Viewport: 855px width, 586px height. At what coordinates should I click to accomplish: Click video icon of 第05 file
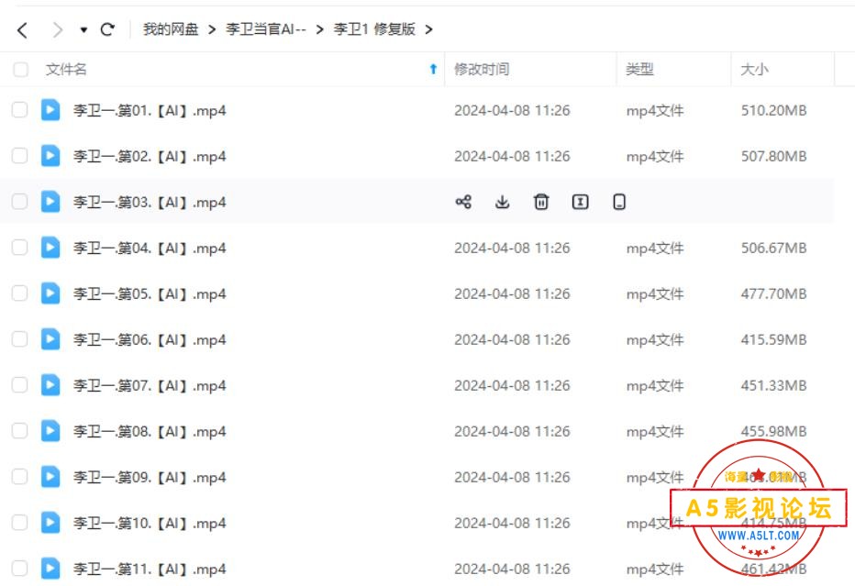tap(50, 293)
